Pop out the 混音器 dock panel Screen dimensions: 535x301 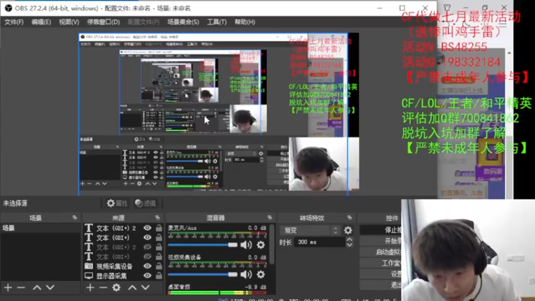(x=270, y=218)
